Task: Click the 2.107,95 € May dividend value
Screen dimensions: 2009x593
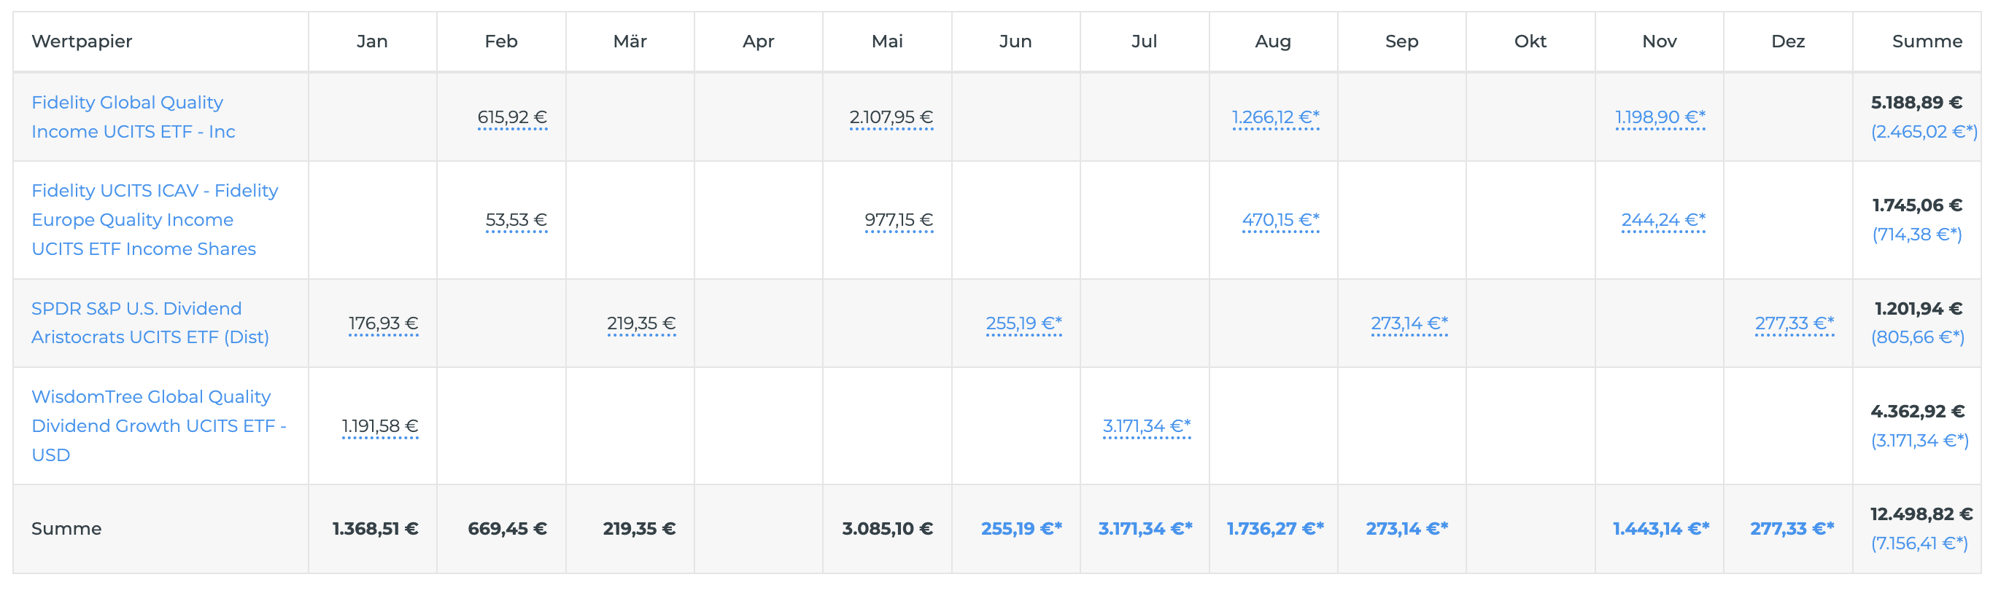Action: pos(891,117)
